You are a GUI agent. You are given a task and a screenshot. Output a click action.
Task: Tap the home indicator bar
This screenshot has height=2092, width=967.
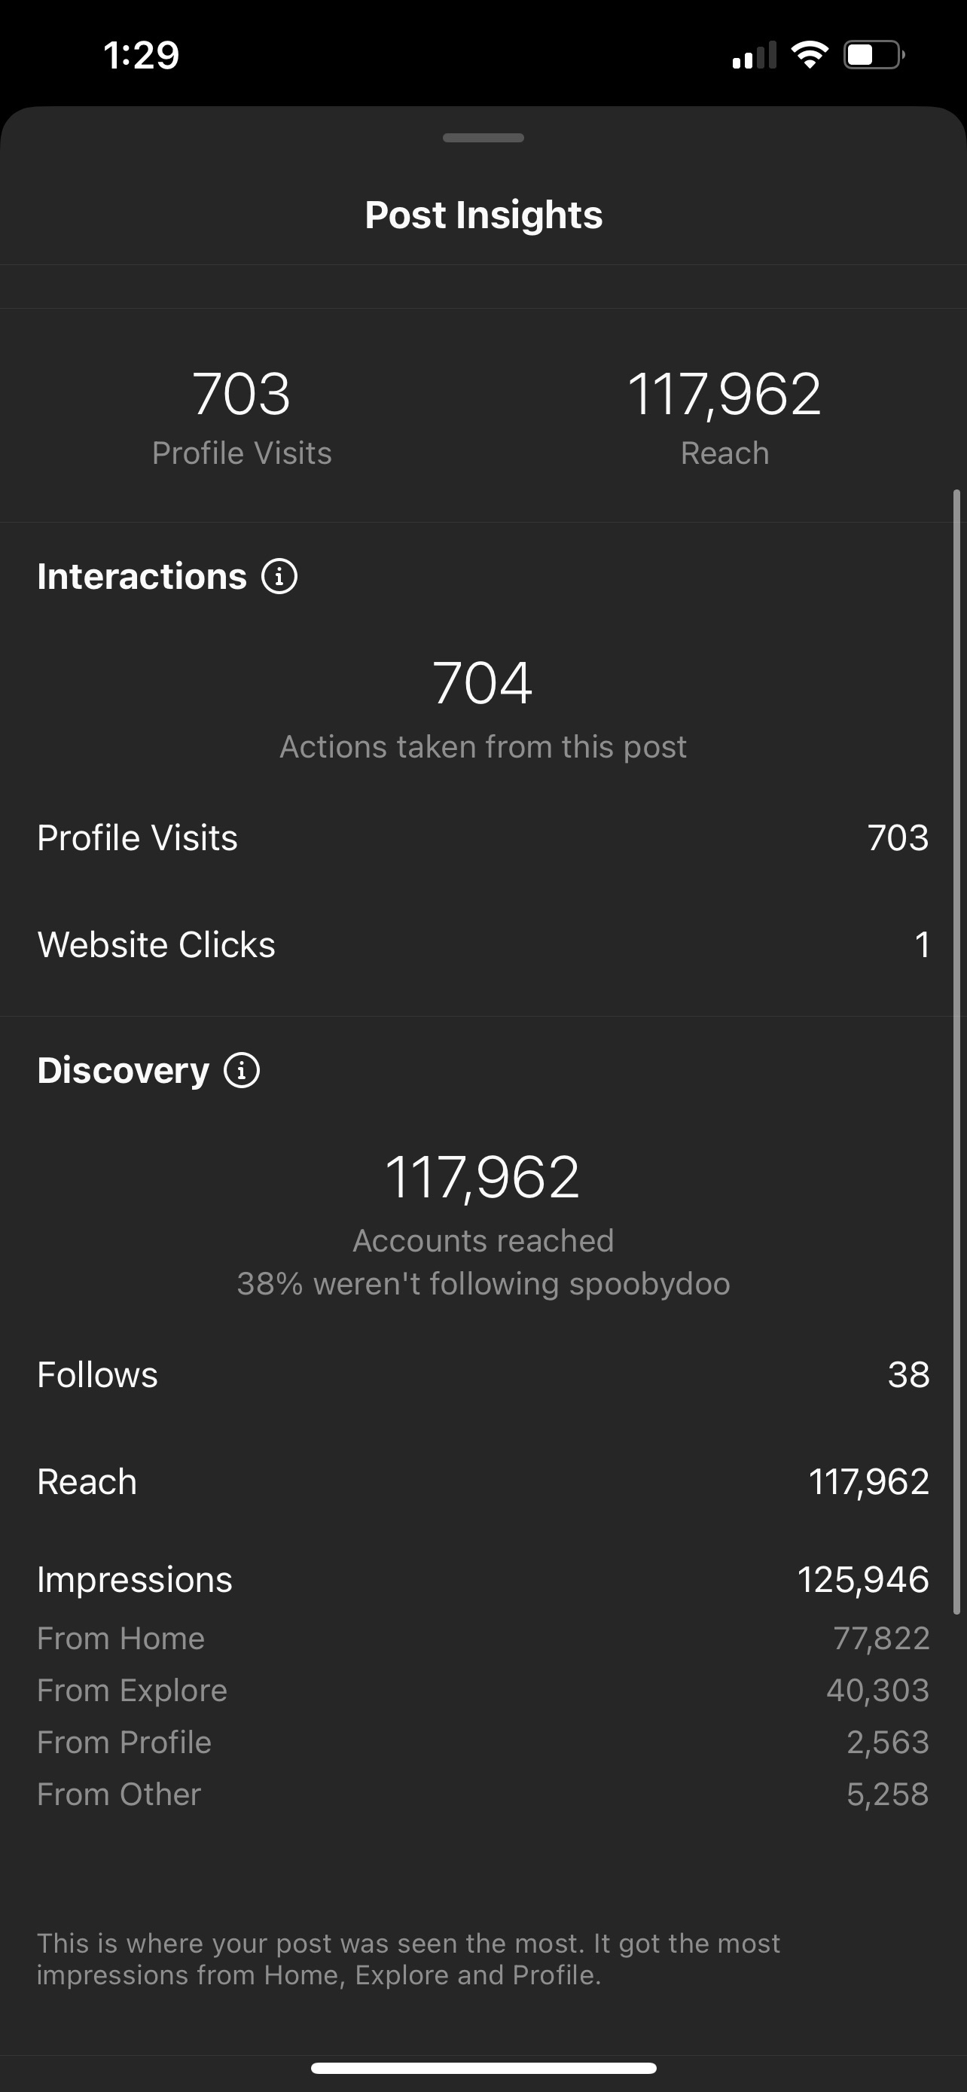(x=483, y=2069)
